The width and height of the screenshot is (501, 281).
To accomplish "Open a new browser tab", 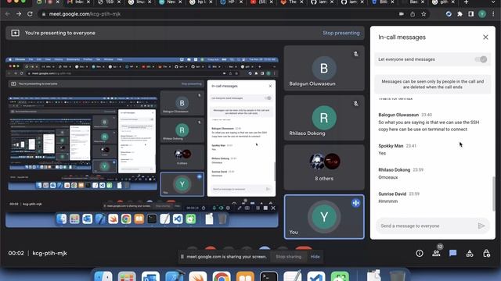I will (467, 2).
